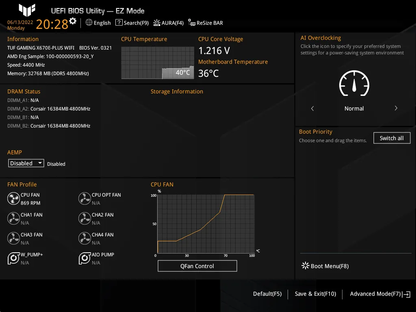Click the Search(F9) magnifier icon

119,23
